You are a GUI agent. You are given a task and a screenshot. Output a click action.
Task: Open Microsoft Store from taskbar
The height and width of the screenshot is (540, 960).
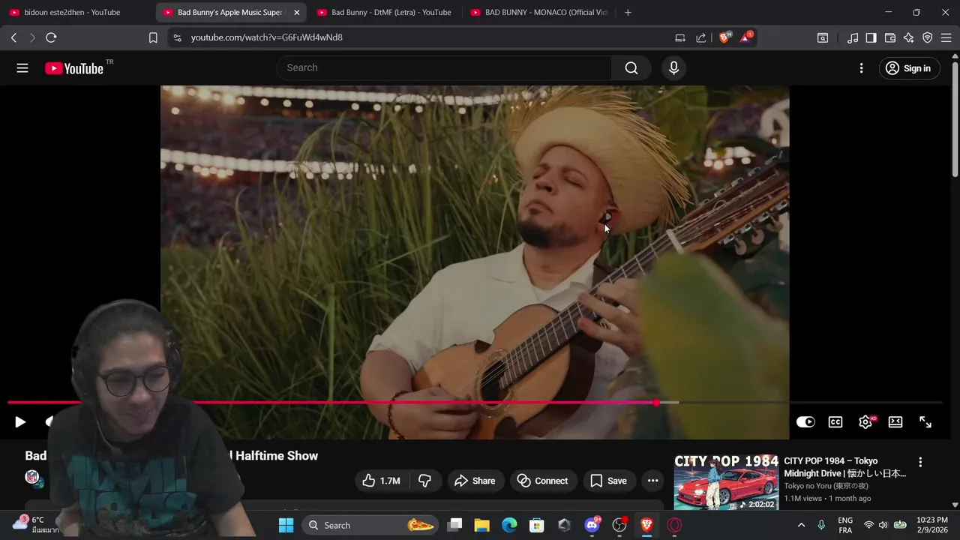[x=536, y=525]
